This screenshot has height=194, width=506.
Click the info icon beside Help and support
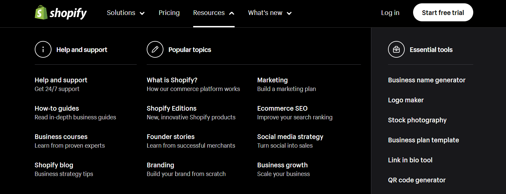coord(43,50)
